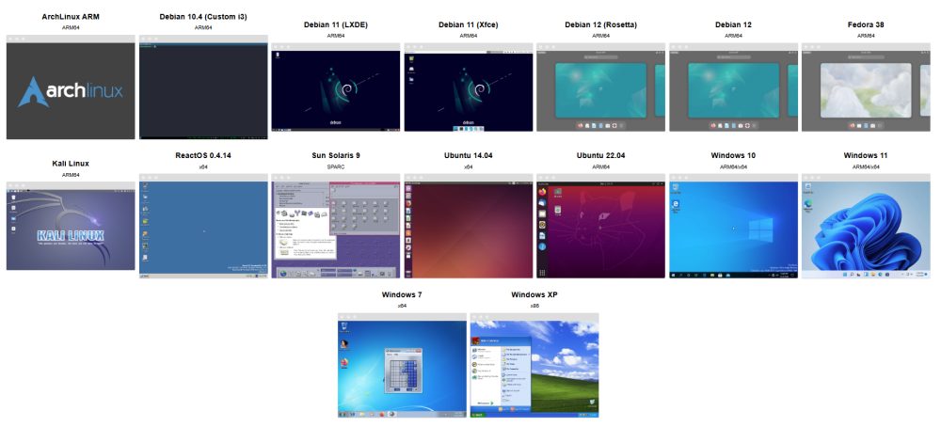Click the ArchLinux ARM title text
Screen dimensions: 941x427
(x=71, y=17)
